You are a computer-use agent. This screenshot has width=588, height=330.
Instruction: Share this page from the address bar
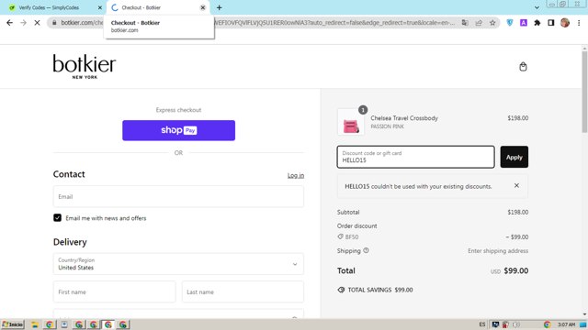click(x=479, y=23)
